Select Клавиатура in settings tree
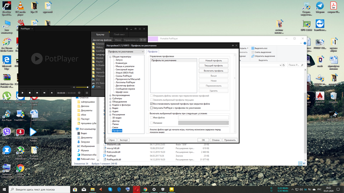Viewport: 344px width, 193px height. (121, 63)
